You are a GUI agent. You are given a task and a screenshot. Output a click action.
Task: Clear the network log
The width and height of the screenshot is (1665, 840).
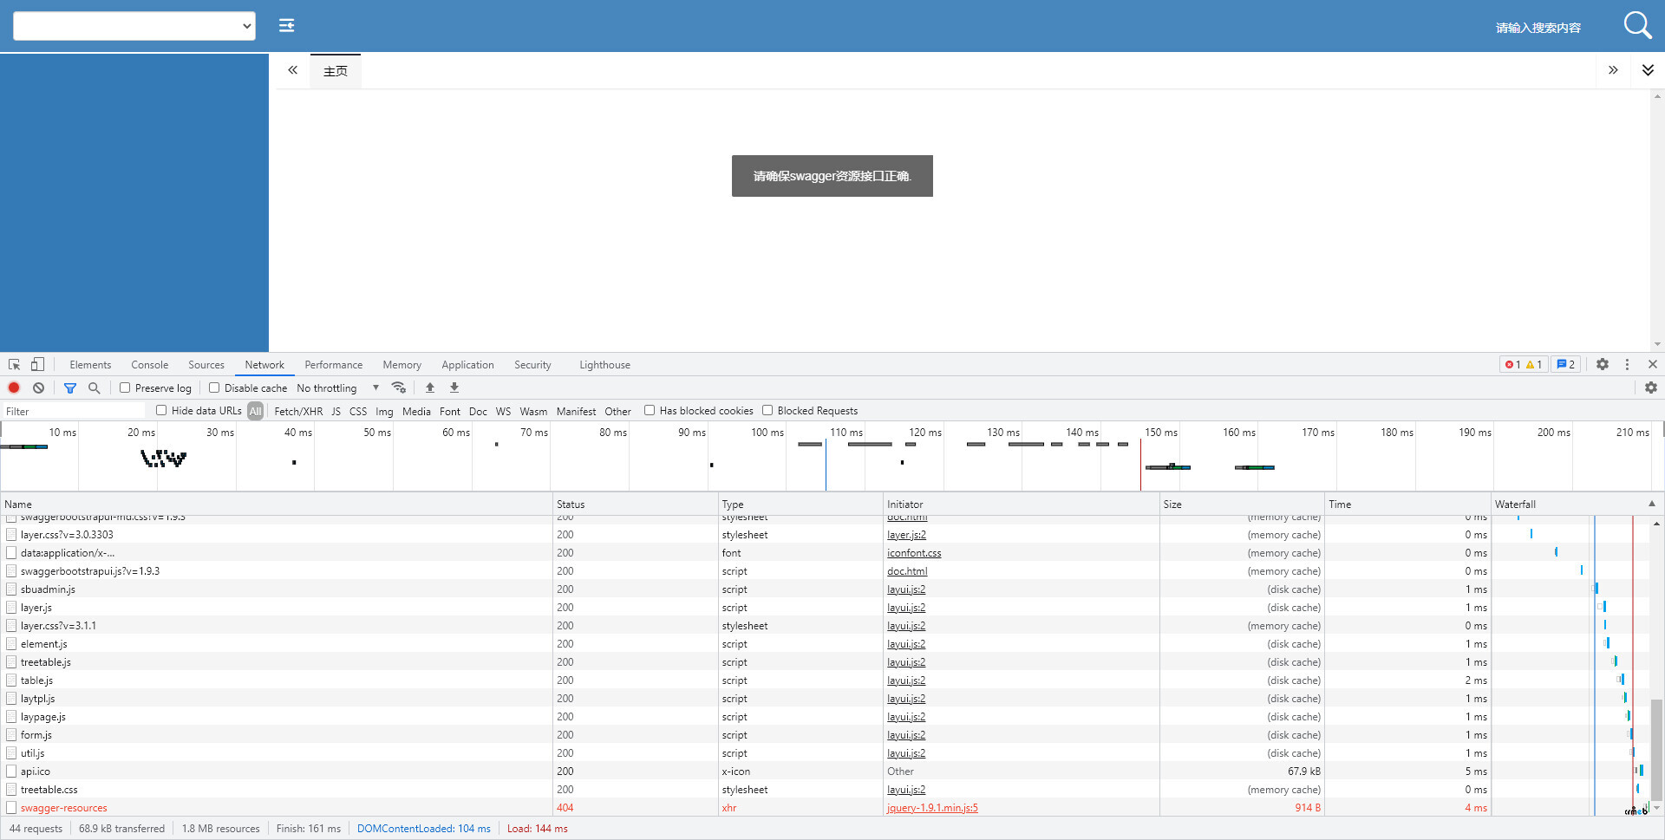[x=38, y=387]
